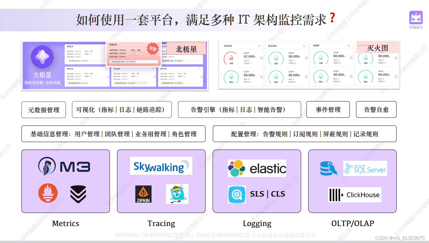Click the Logging label
Viewport: 429px width, 243px height.
point(257,224)
